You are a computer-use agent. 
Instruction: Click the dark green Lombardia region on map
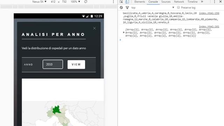pyautogui.click(x=56, y=110)
